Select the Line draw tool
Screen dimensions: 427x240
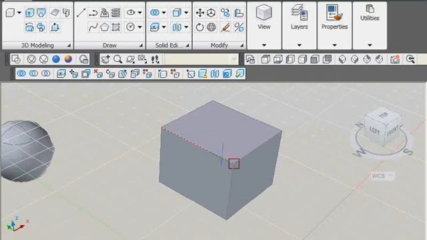(x=81, y=13)
